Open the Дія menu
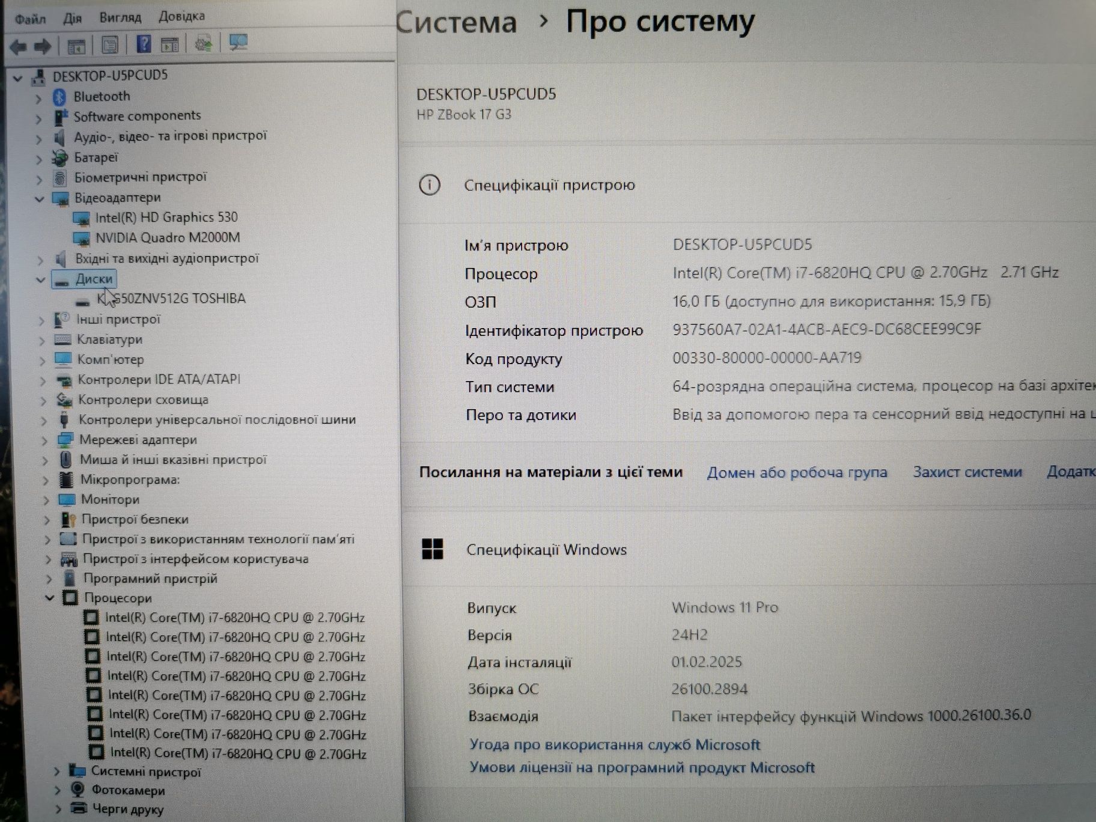This screenshot has width=1096, height=822. click(72, 18)
